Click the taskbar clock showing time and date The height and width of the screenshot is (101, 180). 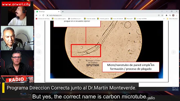(175, 89)
